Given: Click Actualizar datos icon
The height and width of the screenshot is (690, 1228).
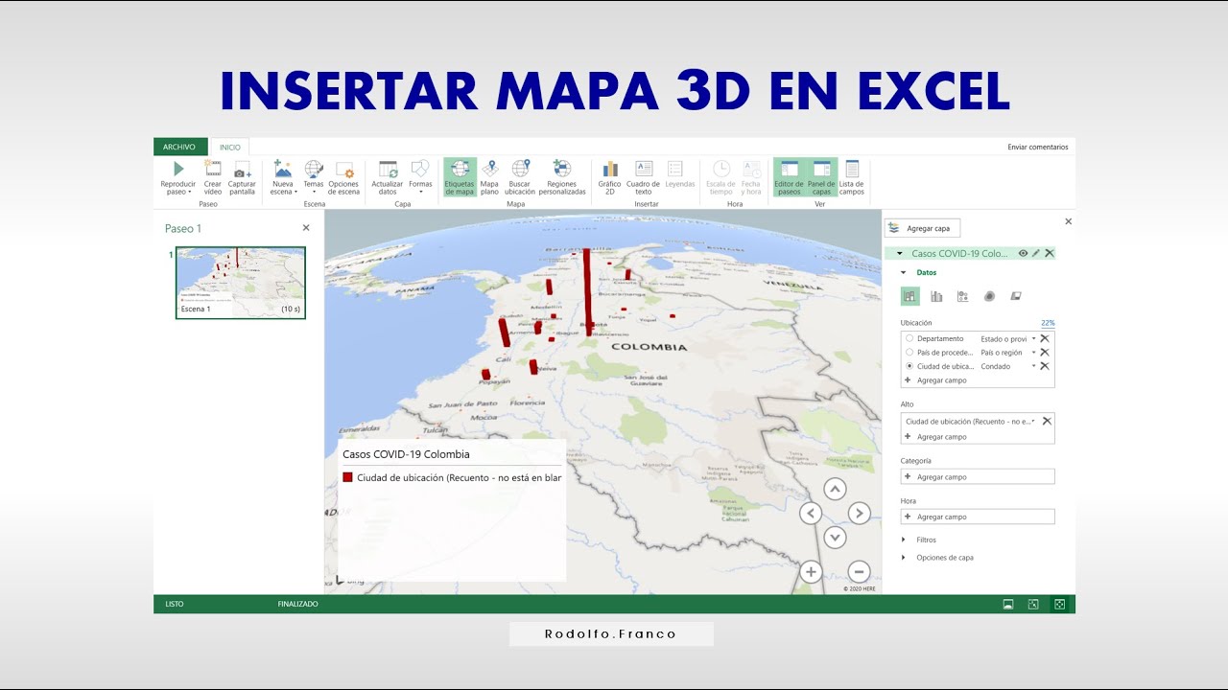Looking at the screenshot, I should [388, 169].
